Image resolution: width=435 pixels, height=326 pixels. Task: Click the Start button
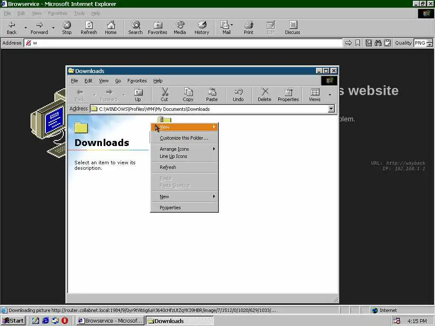tap(13, 320)
